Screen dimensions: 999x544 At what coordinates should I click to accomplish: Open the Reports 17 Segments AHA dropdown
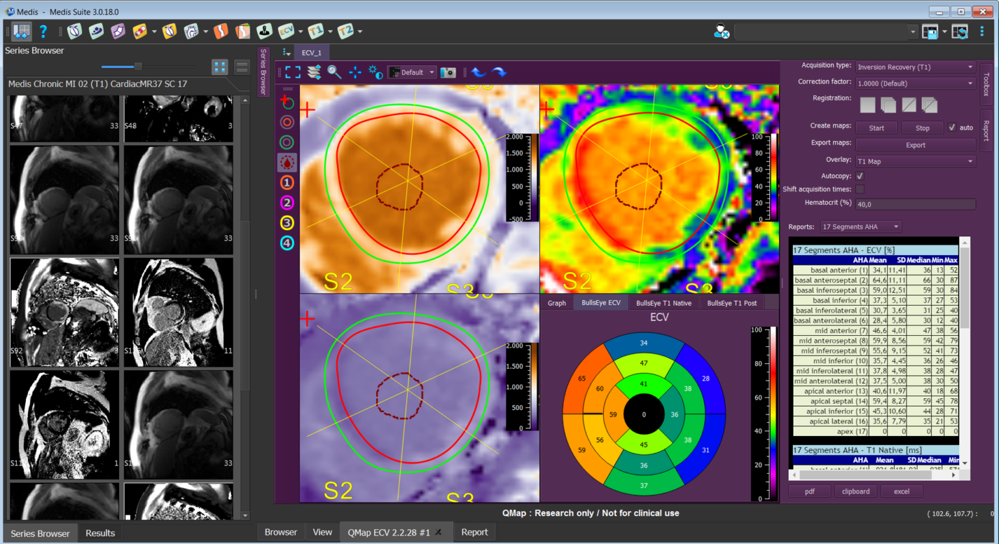(x=860, y=226)
